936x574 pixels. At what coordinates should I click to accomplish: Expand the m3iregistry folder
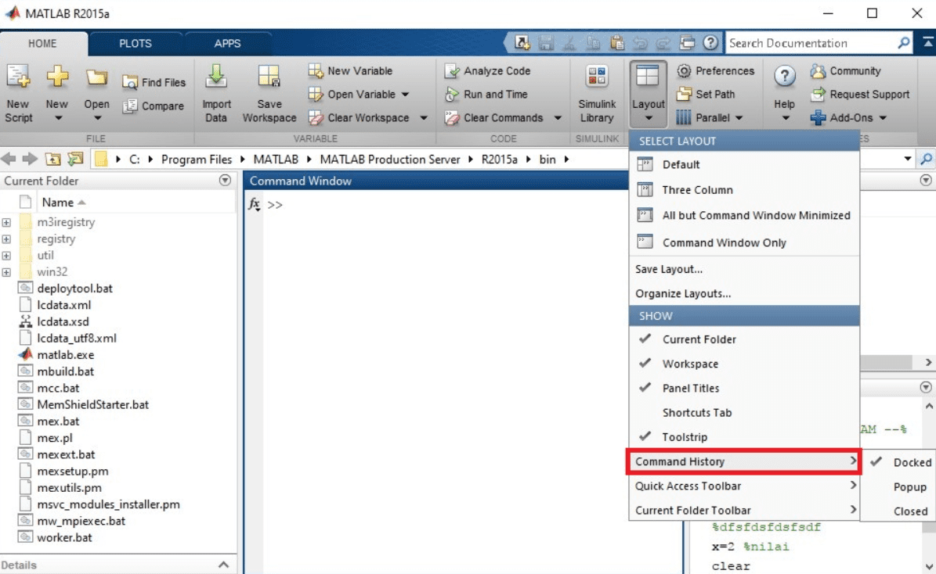(x=6, y=222)
